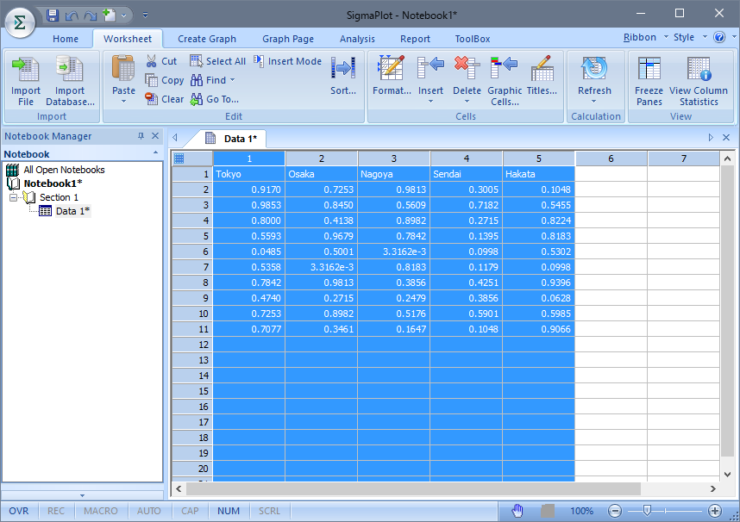
Task: Open the Go To dialog
Action: 216,99
